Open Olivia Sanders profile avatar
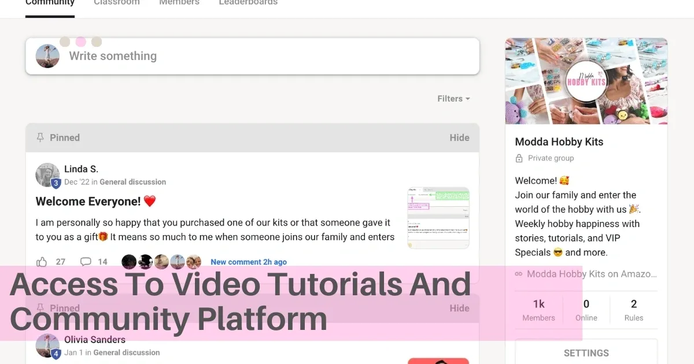This screenshot has height=364, width=694. coord(47,346)
